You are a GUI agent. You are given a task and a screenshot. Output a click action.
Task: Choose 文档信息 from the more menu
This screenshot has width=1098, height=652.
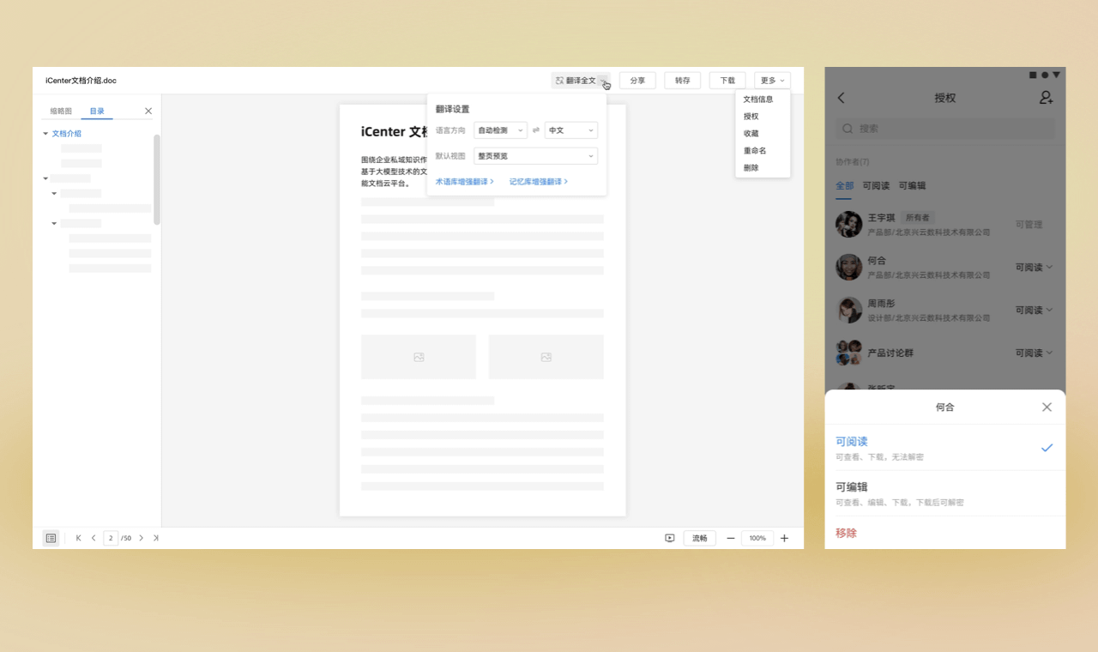(758, 100)
